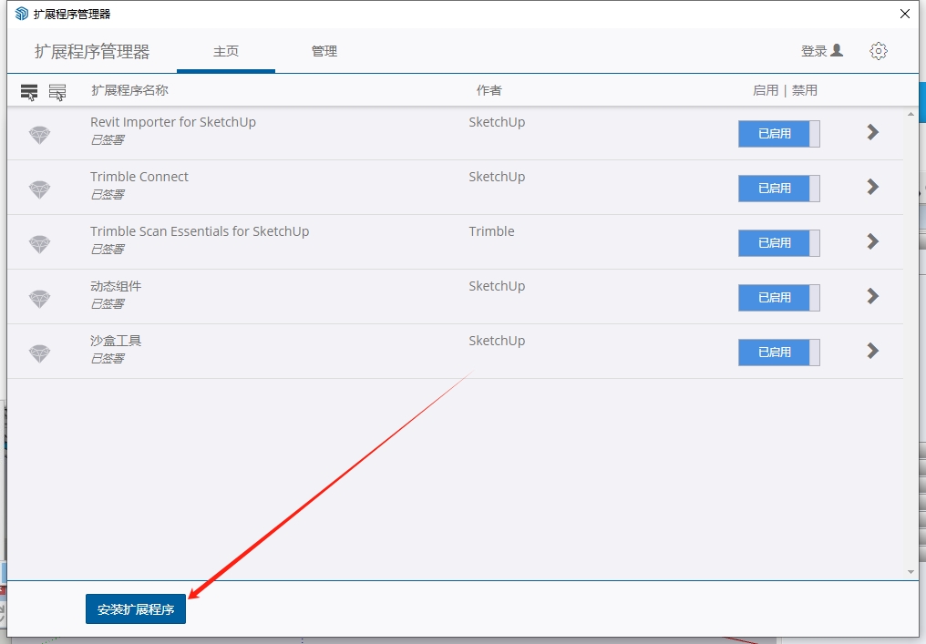Disable the Revit Importer for SketchUp extension
This screenshot has height=644, width=926.
(x=779, y=133)
